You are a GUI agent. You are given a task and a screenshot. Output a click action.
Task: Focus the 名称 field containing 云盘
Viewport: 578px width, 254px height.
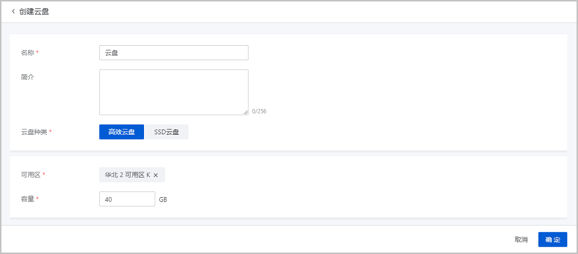click(174, 53)
